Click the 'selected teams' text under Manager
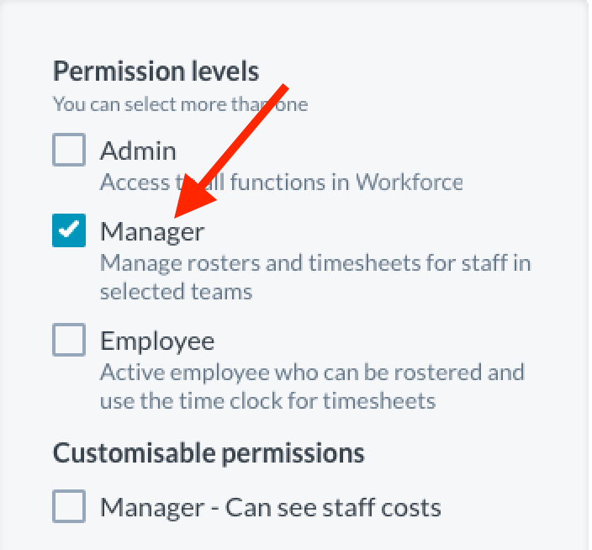Screen dimensions: 592x550 pos(176,292)
